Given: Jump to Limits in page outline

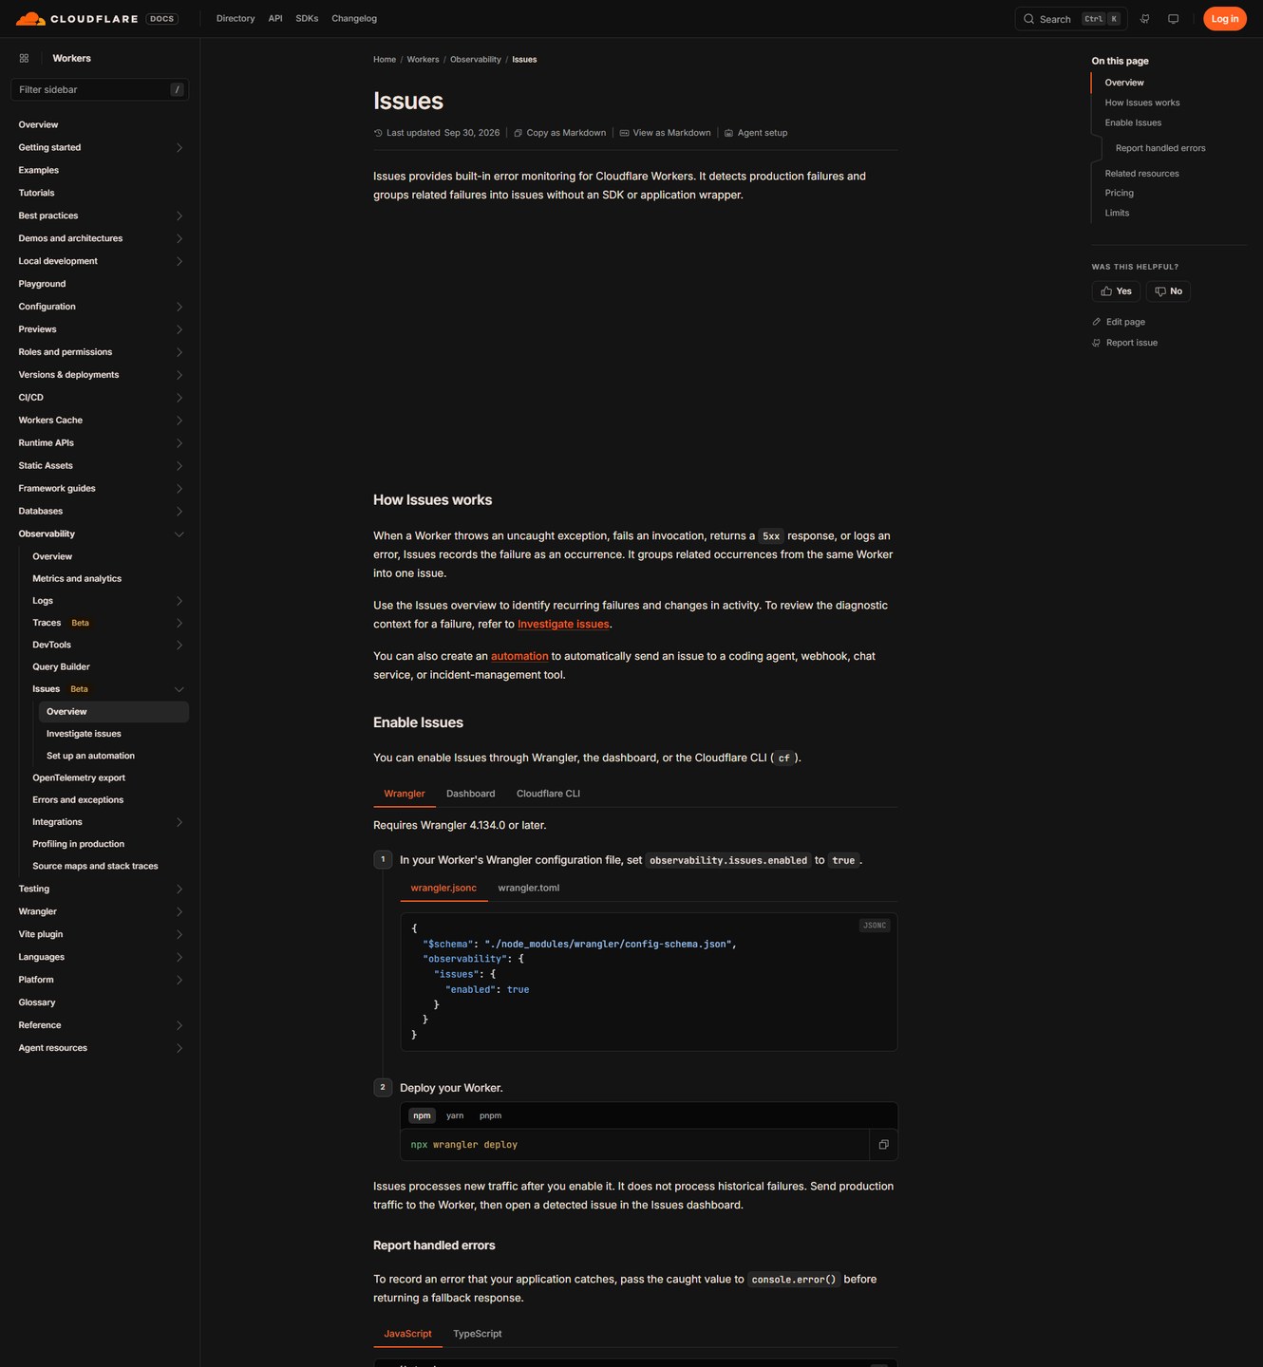Looking at the screenshot, I should coord(1117,213).
